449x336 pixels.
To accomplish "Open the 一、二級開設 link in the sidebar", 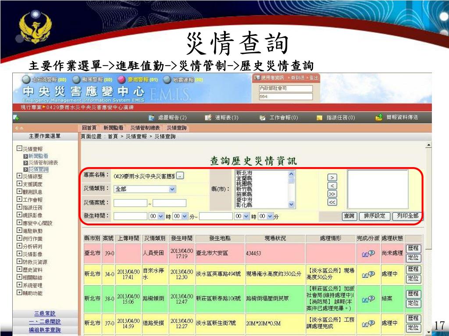I will tap(45, 322).
